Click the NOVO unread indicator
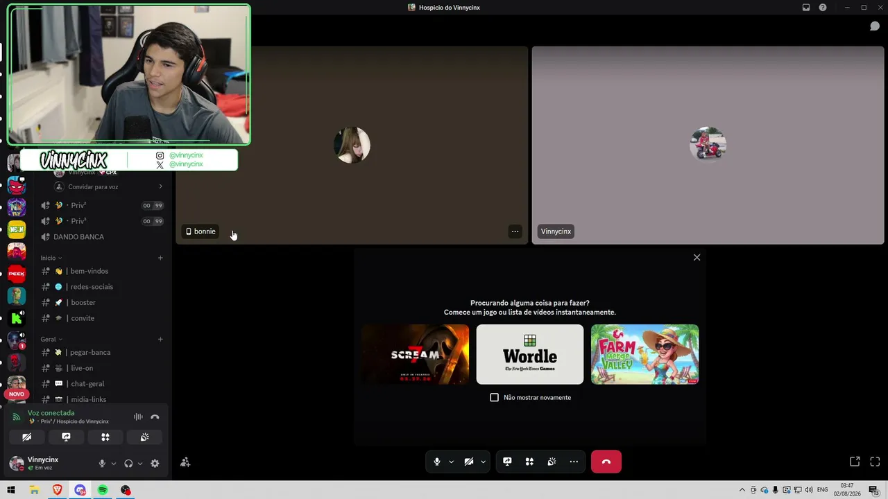The height and width of the screenshot is (499, 888). [x=16, y=394]
